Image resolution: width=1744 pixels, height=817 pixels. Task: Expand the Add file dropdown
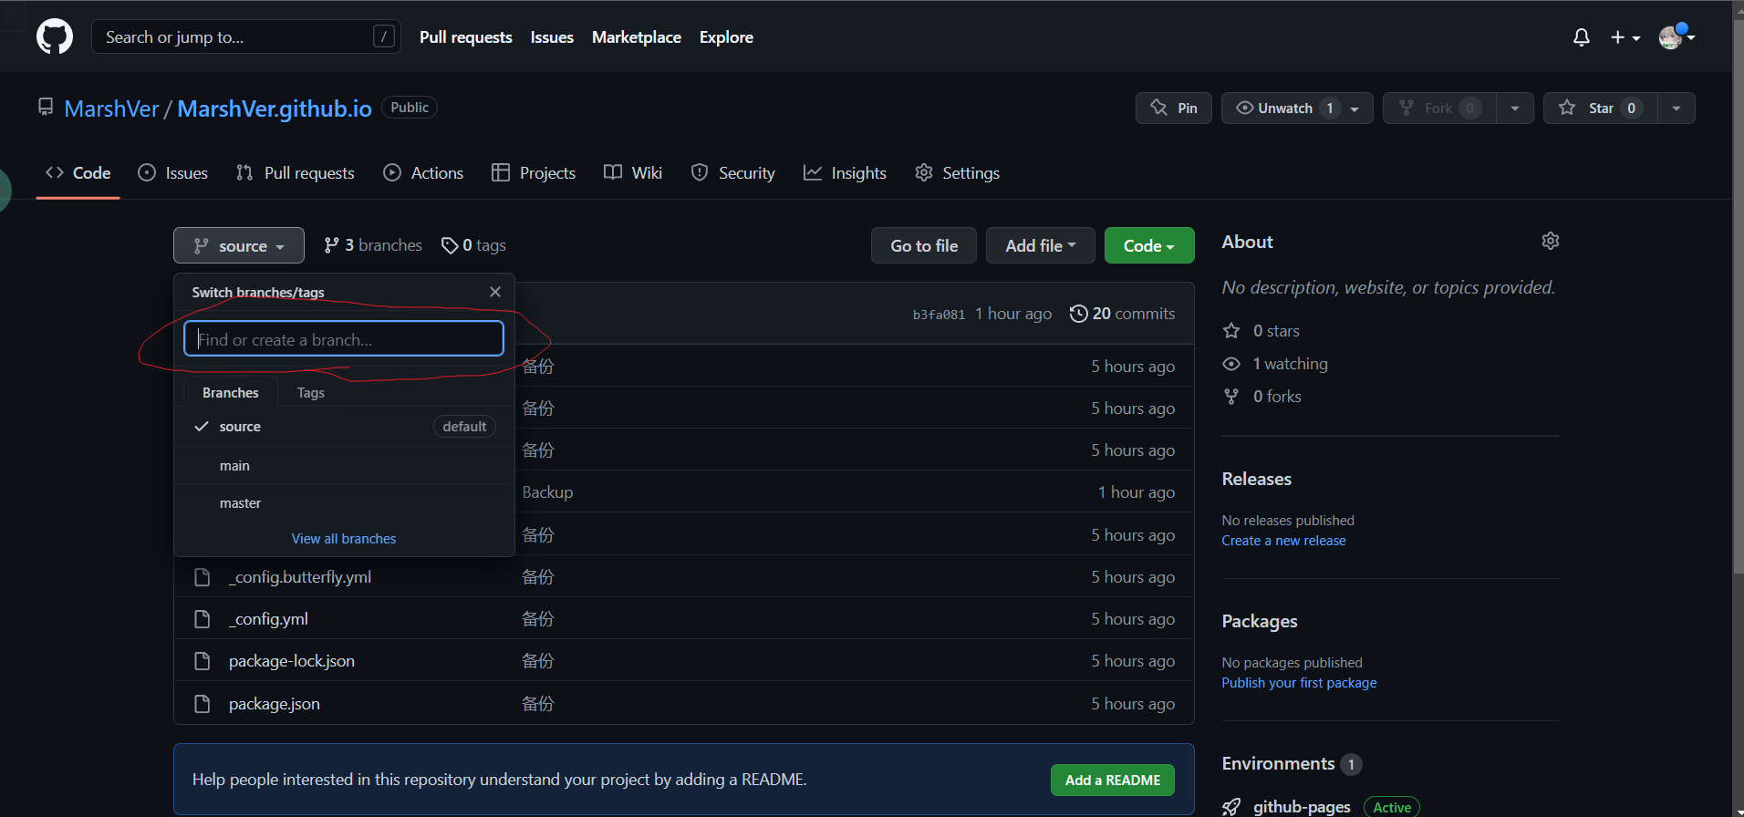click(1041, 245)
